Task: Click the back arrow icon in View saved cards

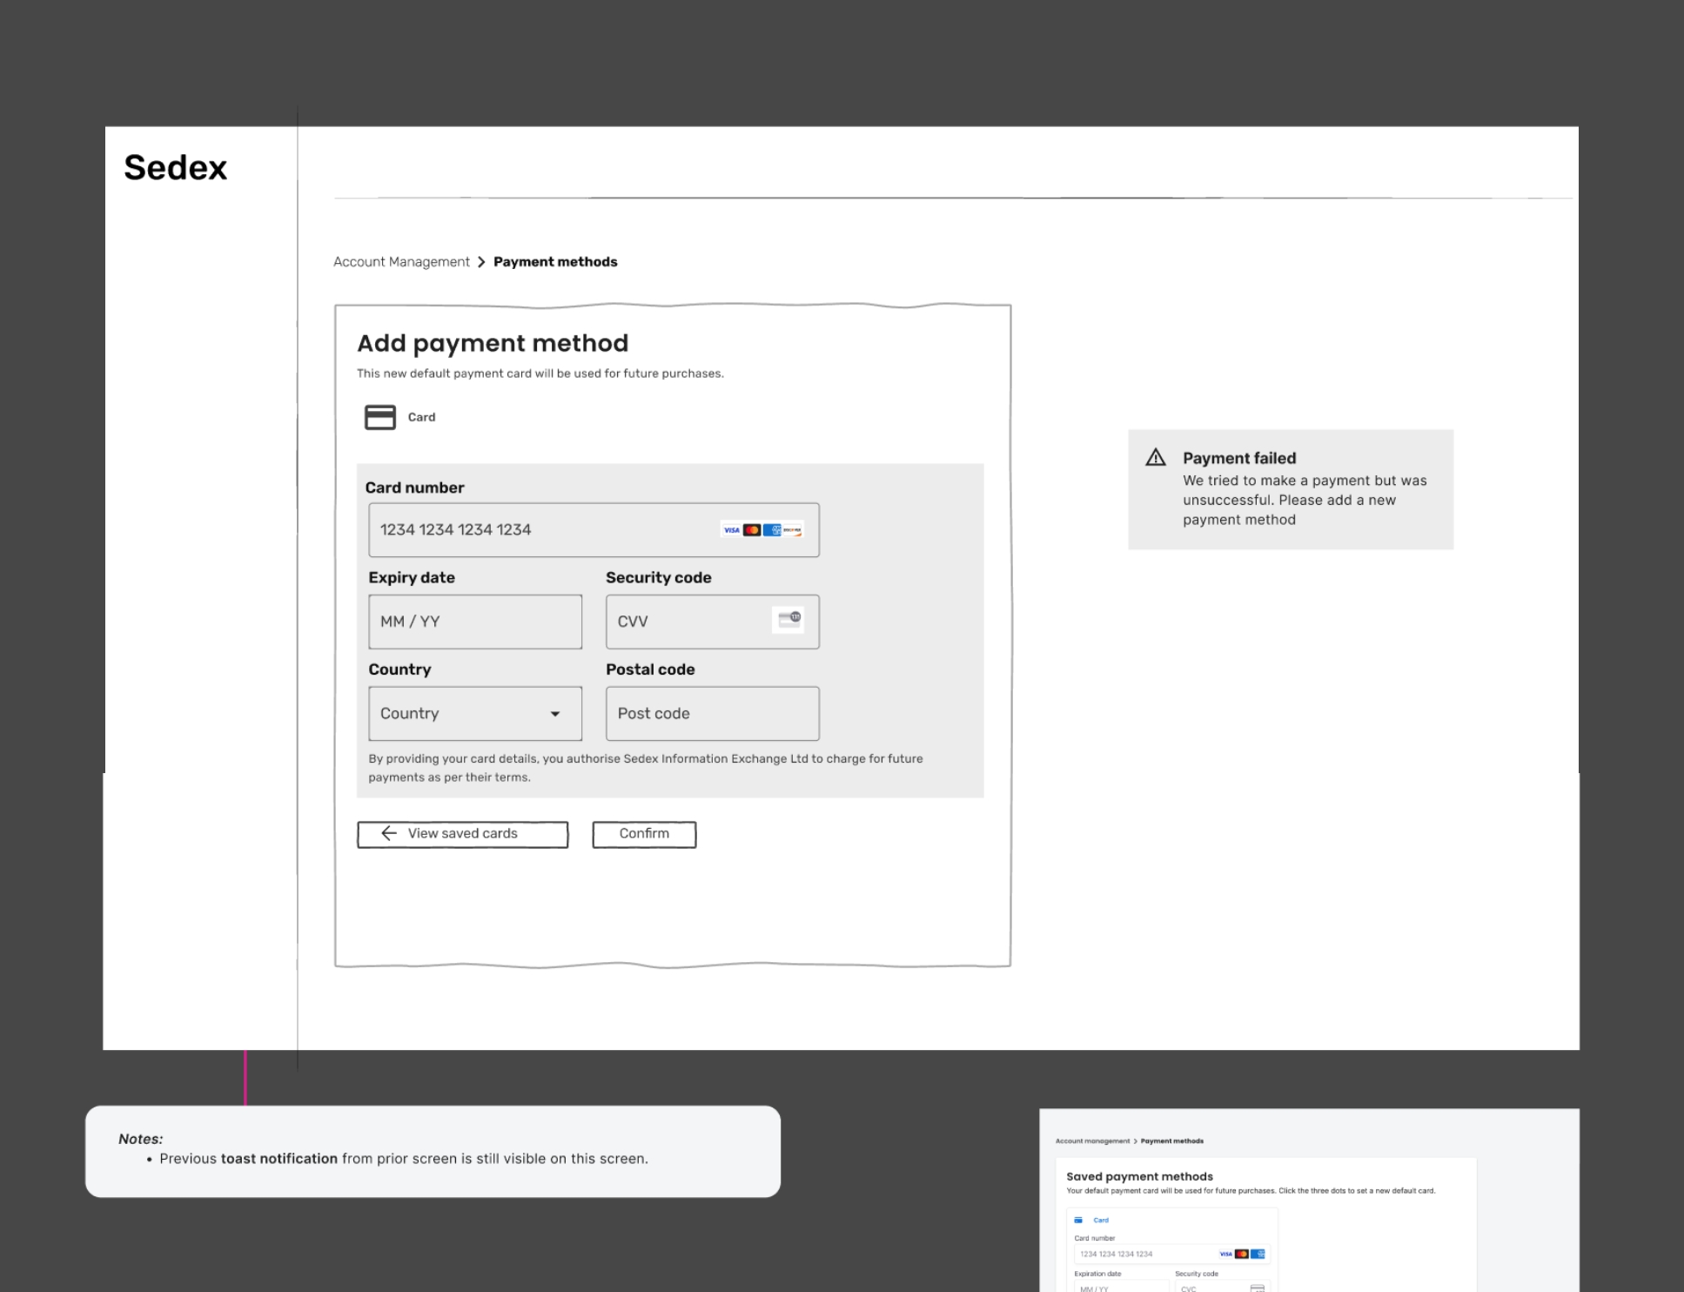Action: click(x=389, y=833)
